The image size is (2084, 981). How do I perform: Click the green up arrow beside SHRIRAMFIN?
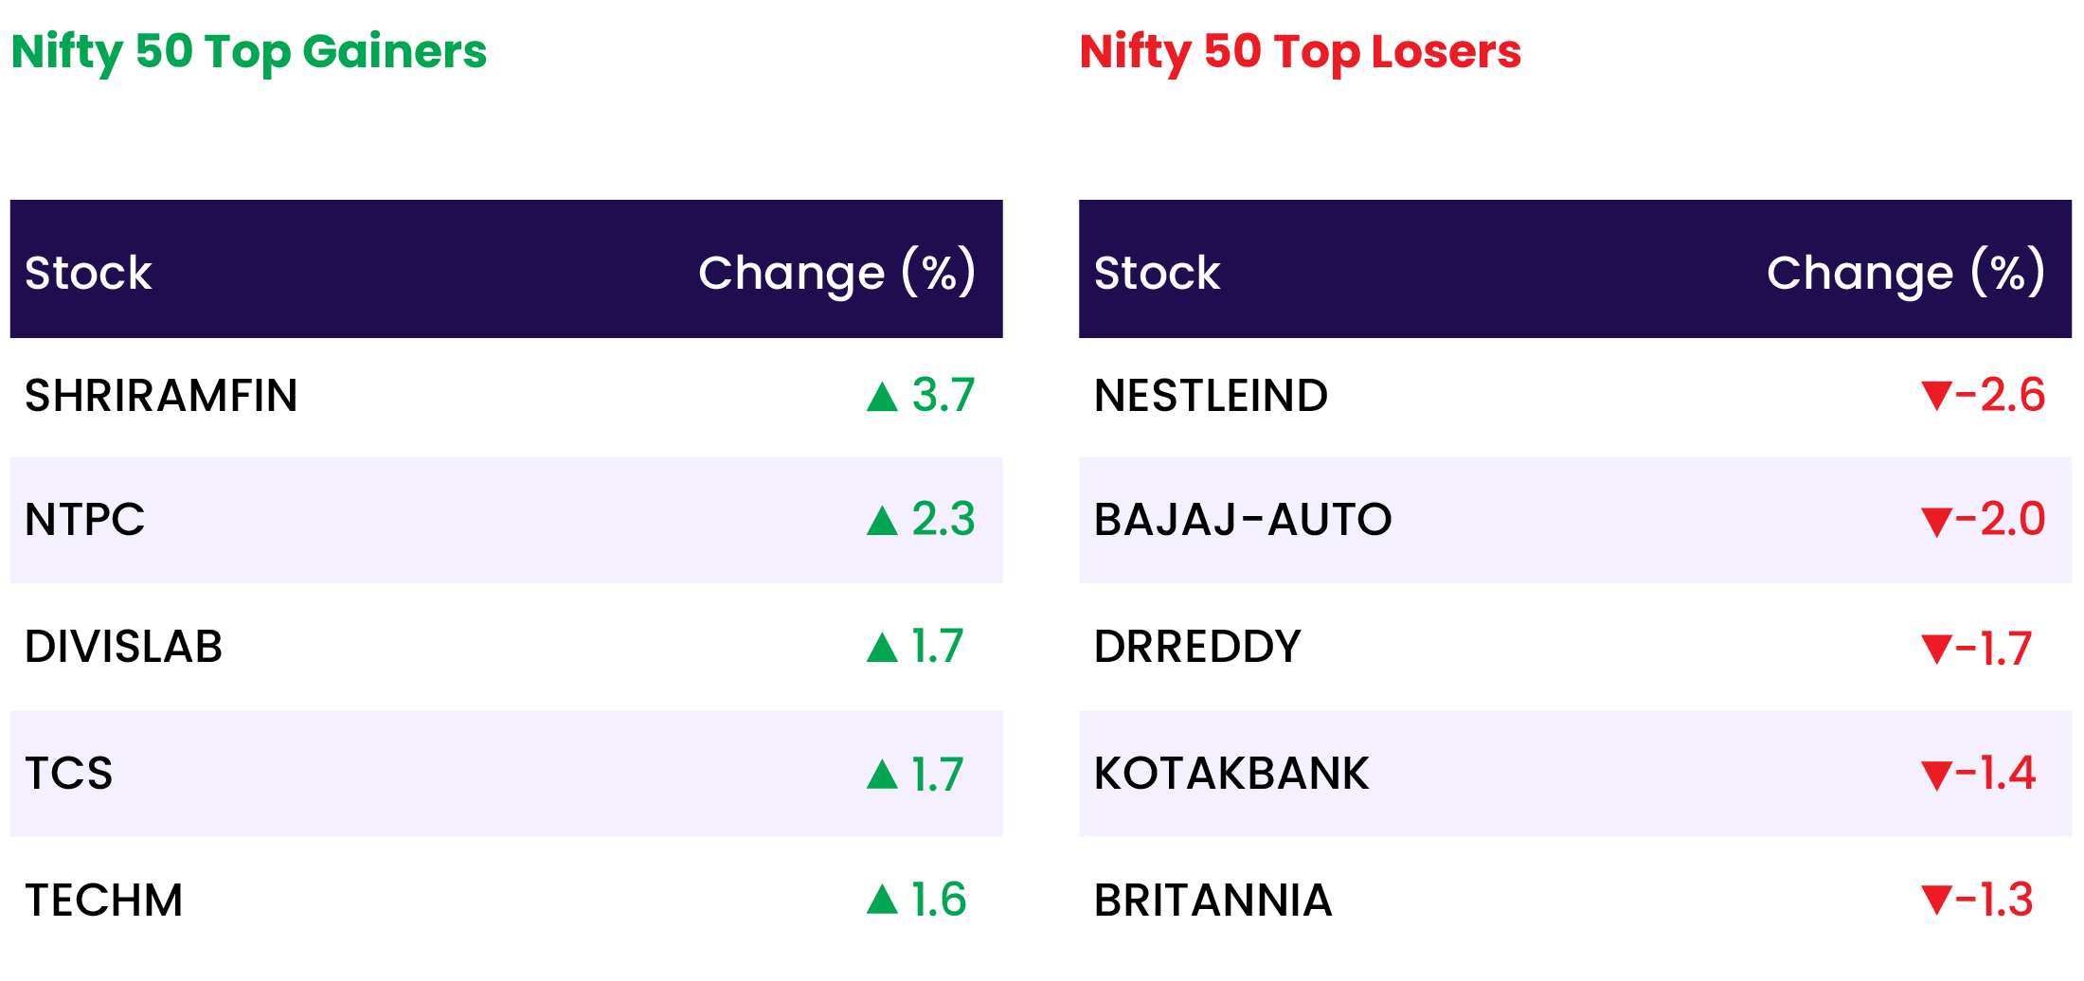point(882,397)
